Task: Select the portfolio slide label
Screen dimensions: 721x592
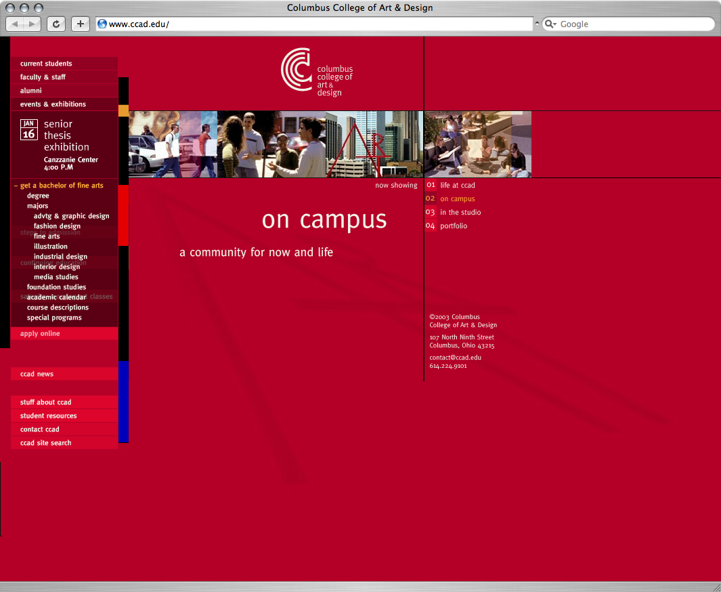Action: pos(454,226)
